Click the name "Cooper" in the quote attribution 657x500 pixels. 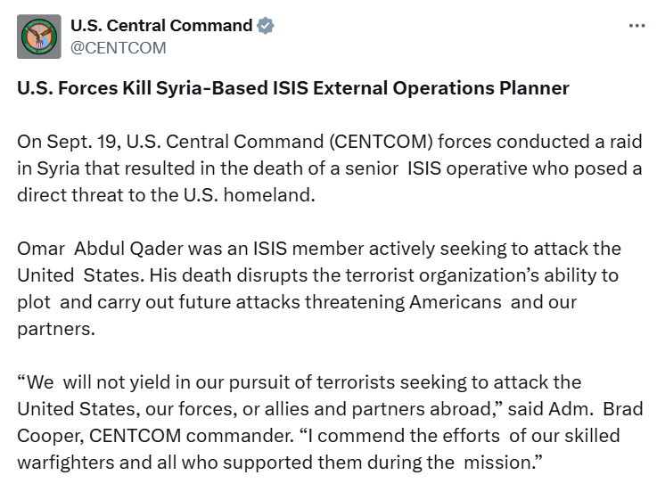point(45,434)
